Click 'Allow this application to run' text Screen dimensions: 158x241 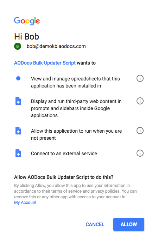[76, 134]
